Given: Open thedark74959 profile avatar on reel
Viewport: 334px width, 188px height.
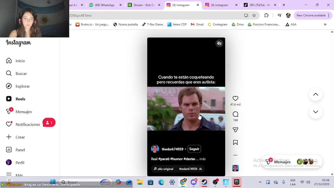Looking at the screenshot, I should tap(155, 149).
